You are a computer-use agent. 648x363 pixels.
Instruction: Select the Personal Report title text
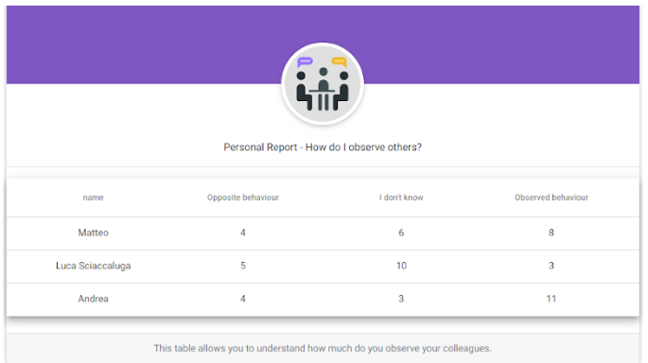pos(323,147)
